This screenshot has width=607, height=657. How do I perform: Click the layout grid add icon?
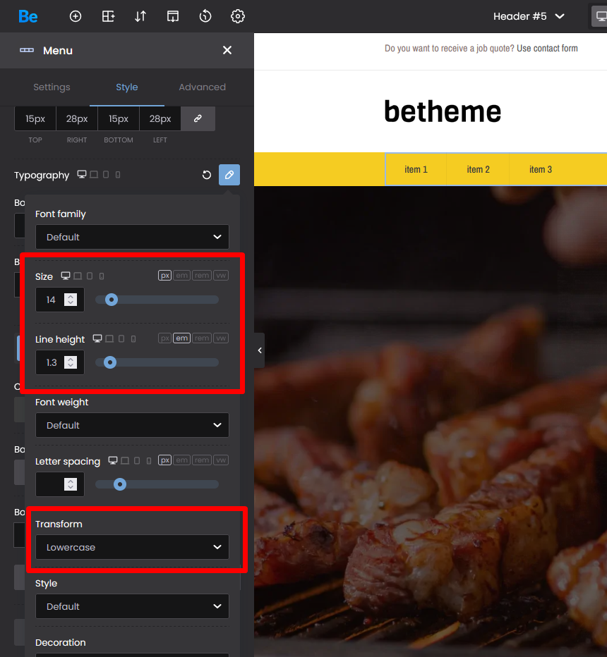[x=108, y=16]
